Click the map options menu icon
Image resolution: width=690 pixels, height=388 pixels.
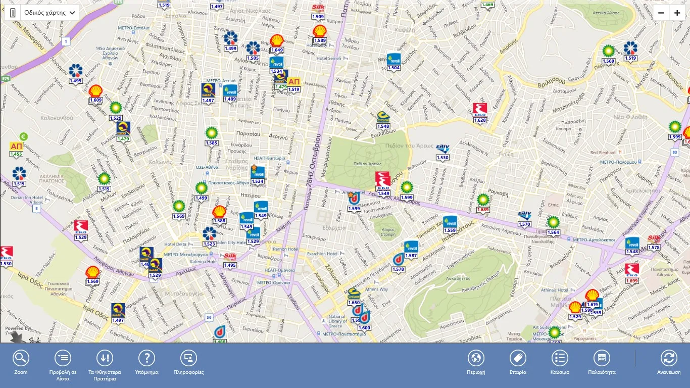point(13,13)
